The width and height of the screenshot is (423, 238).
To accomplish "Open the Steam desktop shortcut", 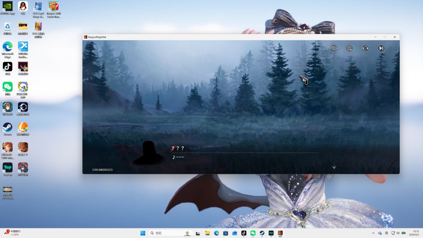I will click(7, 129).
